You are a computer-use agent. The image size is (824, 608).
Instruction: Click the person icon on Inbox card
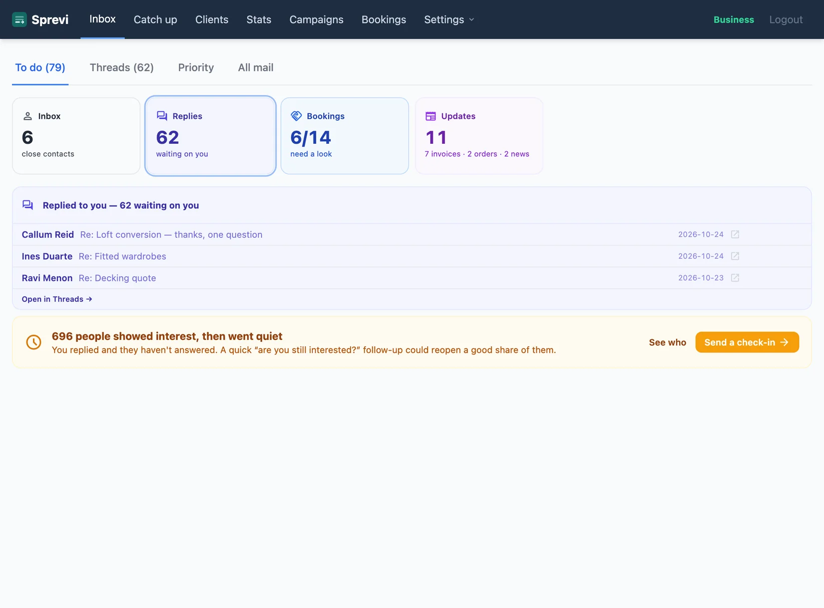[27, 116]
